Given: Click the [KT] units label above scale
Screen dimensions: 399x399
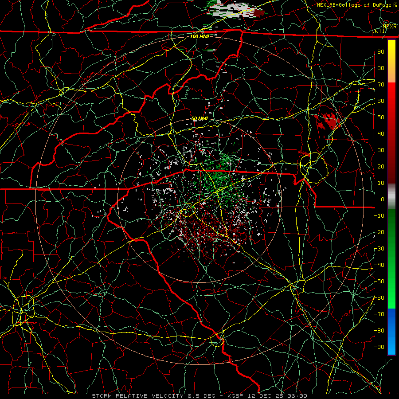Looking at the screenshot, I should (379, 31).
